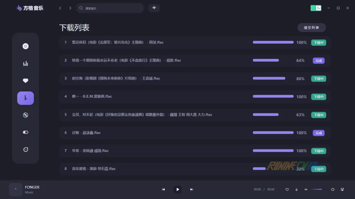Adjust the volume slider in the player bar

[317, 189]
